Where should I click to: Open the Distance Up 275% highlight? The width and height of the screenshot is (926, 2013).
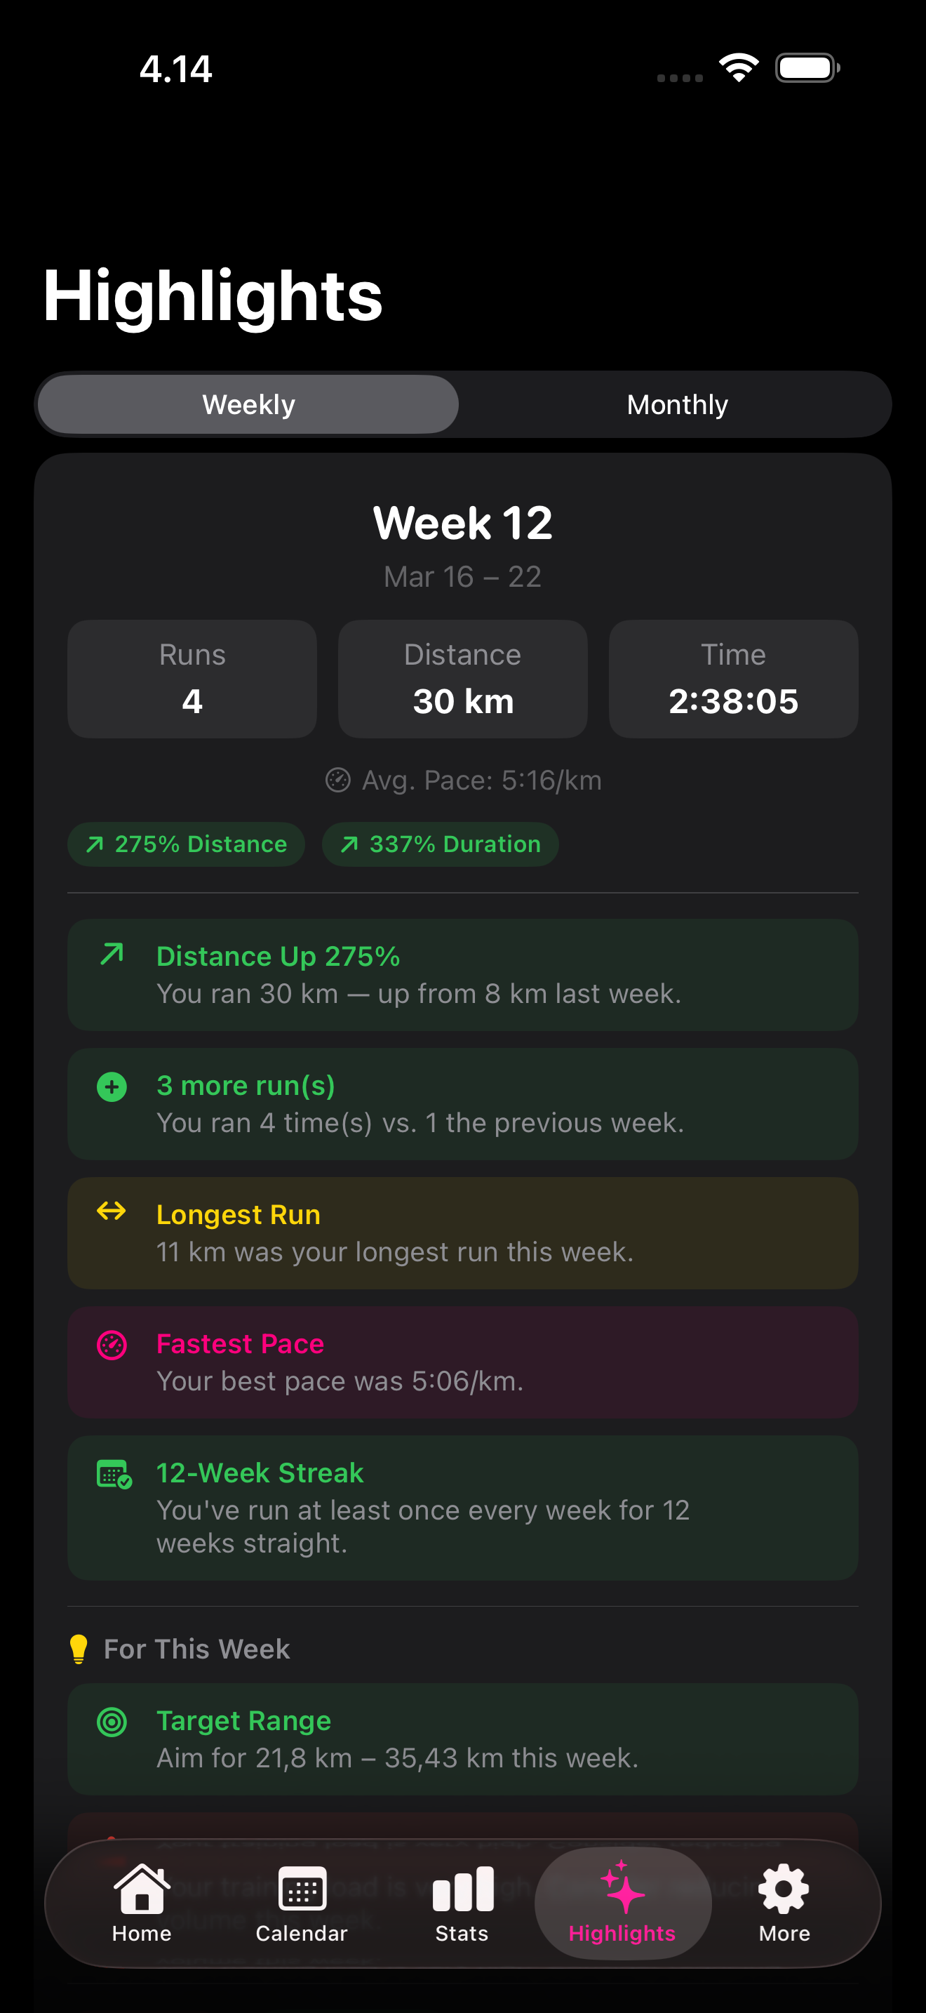463,974
